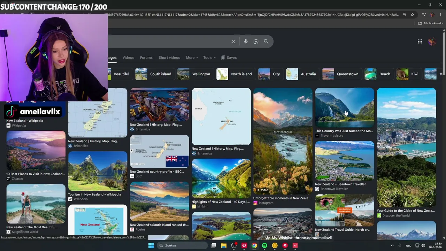Open the Britannica city night aerial image
Image resolution: width=446 pixels, height=251 pixels.
tap(160, 105)
